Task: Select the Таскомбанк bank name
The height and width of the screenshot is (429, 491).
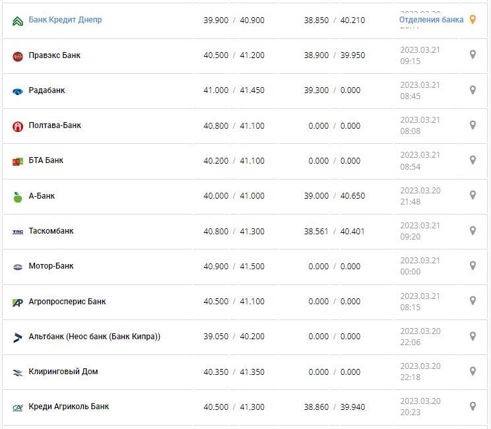Action: [x=51, y=231]
